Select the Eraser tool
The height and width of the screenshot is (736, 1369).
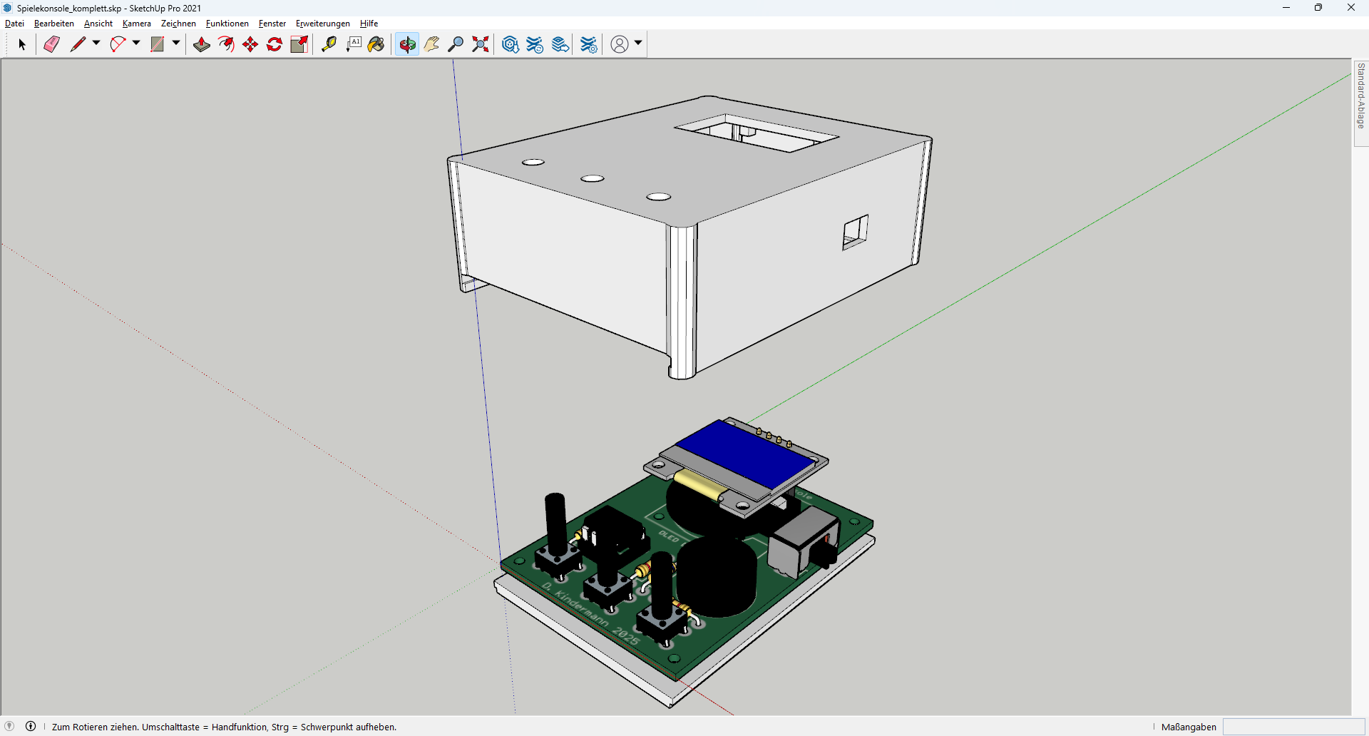[x=51, y=44]
